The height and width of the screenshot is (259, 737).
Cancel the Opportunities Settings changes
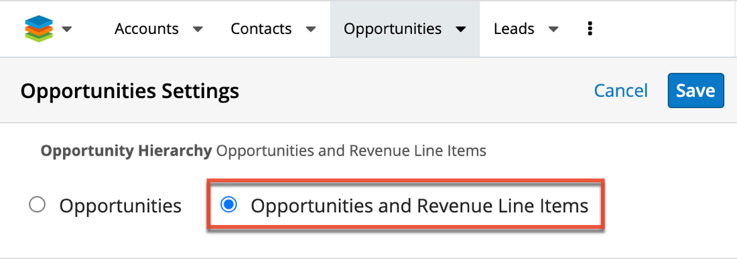click(621, 90)
